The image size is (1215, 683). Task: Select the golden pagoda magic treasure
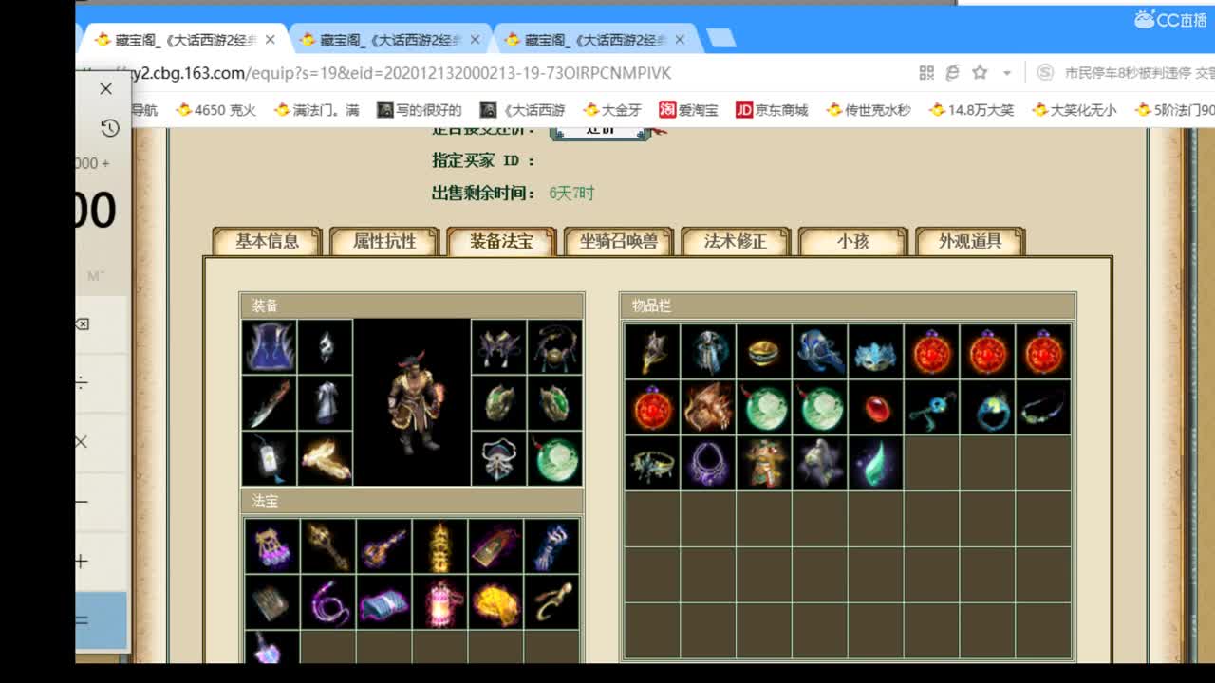439,546
